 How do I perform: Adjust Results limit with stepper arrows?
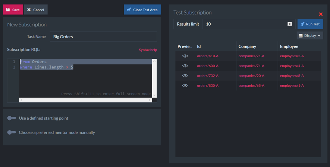[290, 24]
